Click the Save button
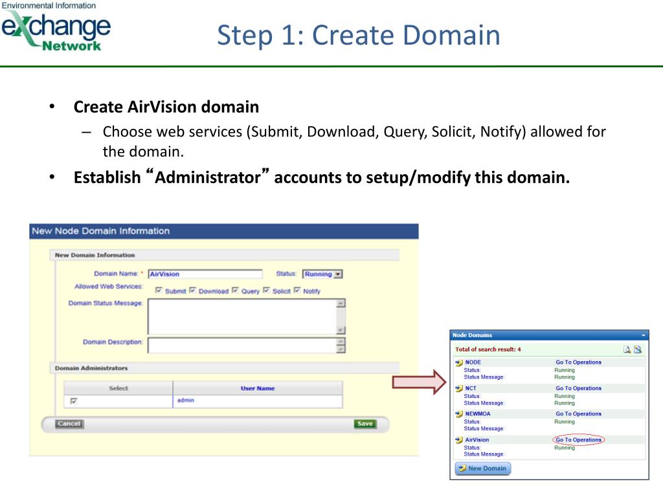The height and width of the screenshot is (497, 663). tap(365, 424)
